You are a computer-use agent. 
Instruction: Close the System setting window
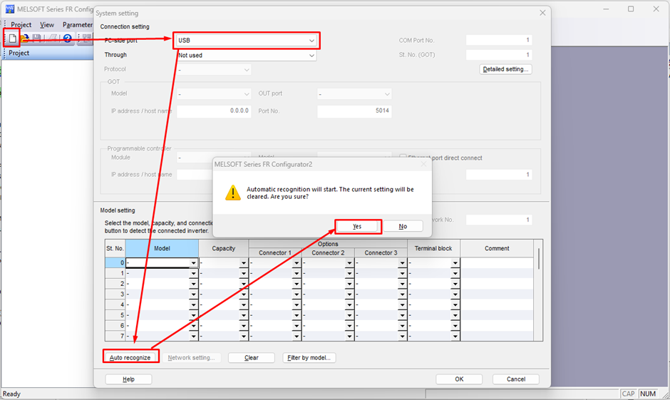pos(542,13)
